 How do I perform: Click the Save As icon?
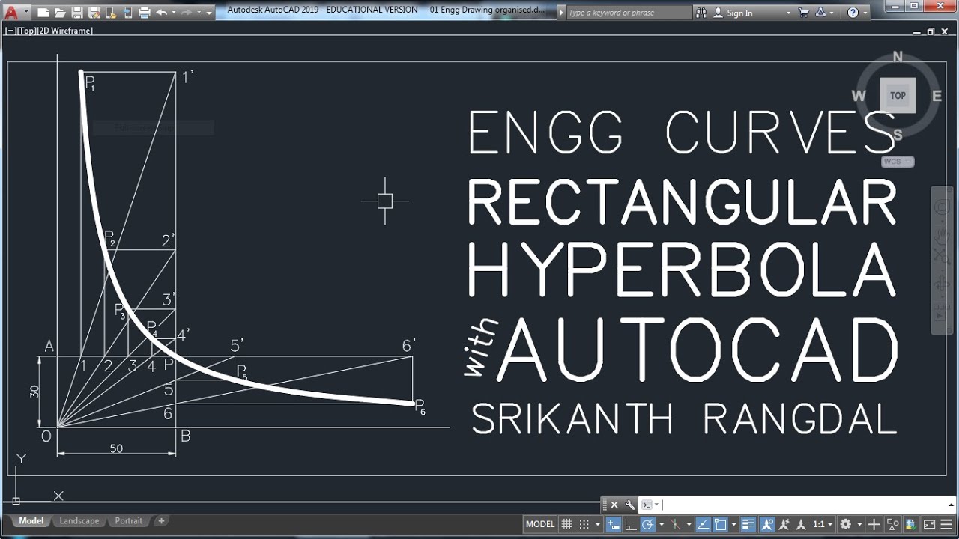pyautogui.click(x=94, y=13)
